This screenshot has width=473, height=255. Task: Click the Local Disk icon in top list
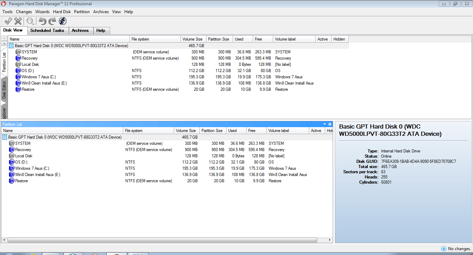pyautogui.click(x=18, y=64)
